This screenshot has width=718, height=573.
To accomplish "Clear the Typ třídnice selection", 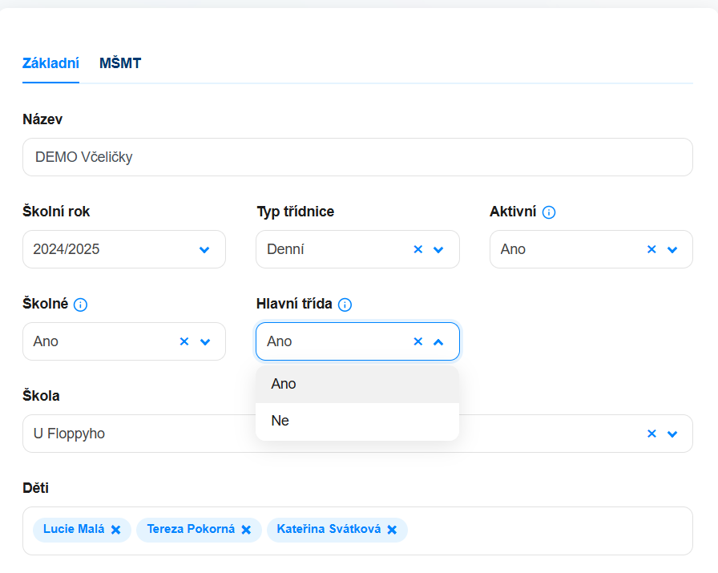I will point(417,249).
